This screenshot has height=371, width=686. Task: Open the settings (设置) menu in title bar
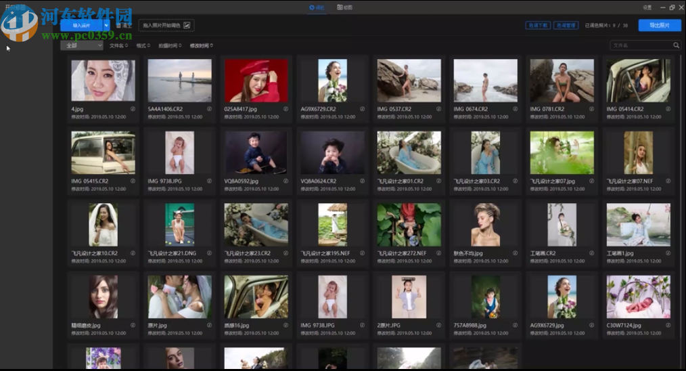point(647,7)
